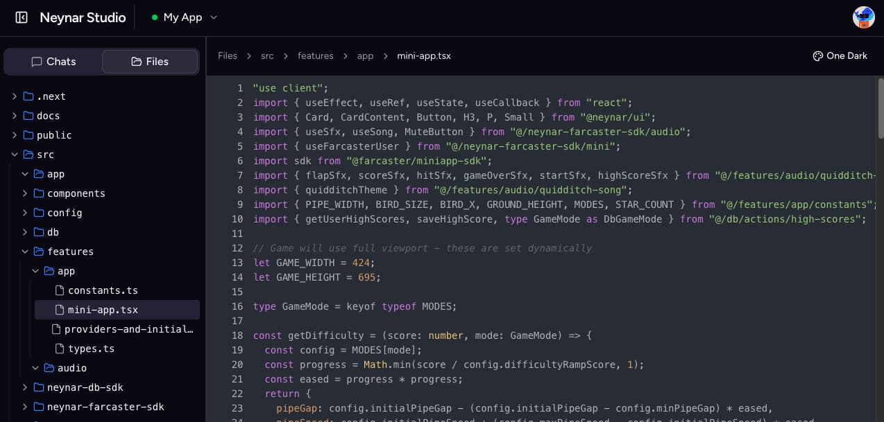
Task: Click the features breadcrumb link
Action: 315,56
